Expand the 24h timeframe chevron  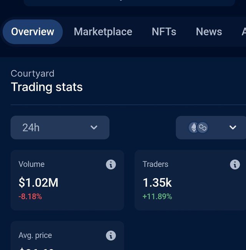click(x=94, y=127)
